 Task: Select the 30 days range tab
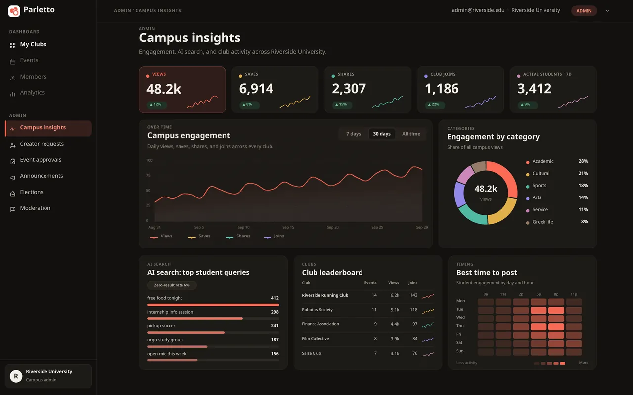[382, 134]
